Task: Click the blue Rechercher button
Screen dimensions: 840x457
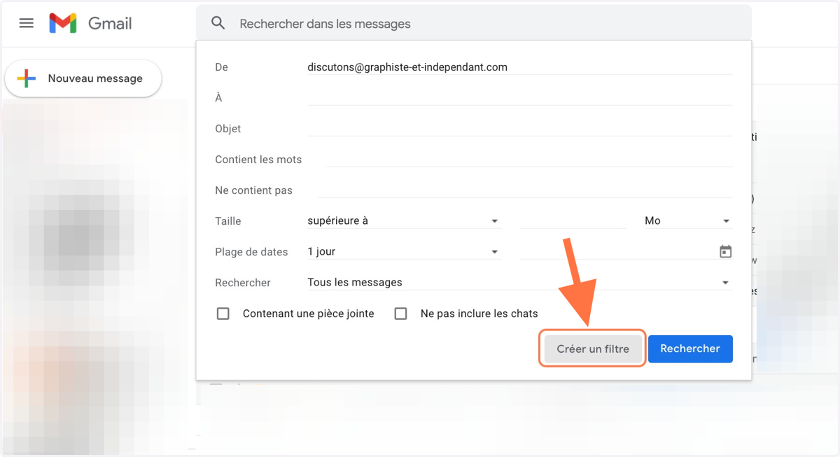Action: 690,349
